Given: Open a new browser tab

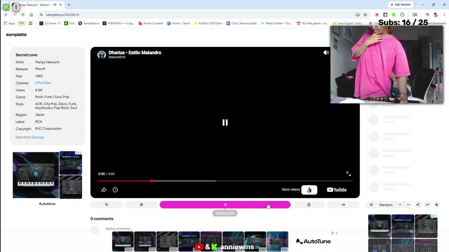Looking at the screenshot, I should click(69, 5).
